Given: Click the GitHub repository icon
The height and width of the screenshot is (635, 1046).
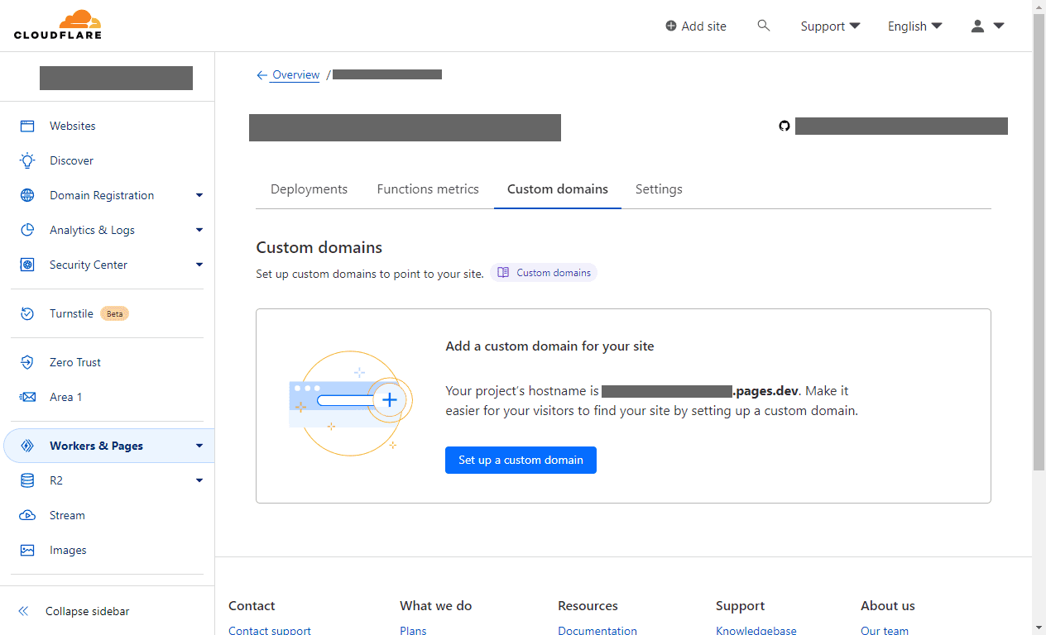Looking at the screenshot, I should [x=784, y=127].
